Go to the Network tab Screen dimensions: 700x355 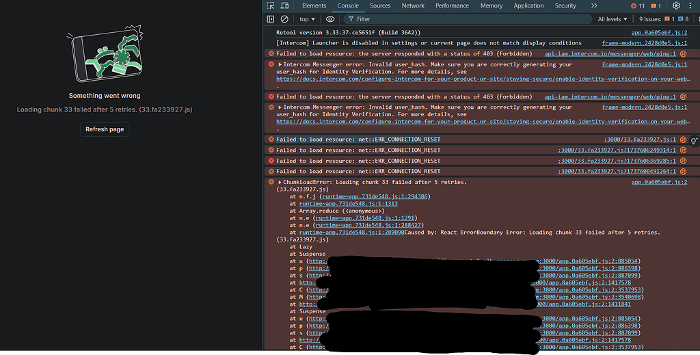[413, 5]
